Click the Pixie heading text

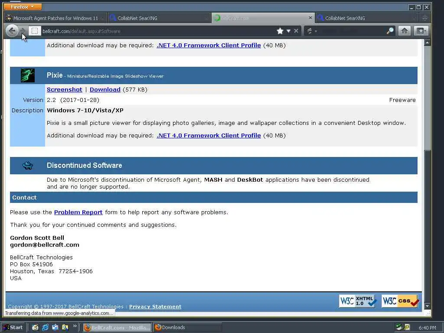[55, 75]
